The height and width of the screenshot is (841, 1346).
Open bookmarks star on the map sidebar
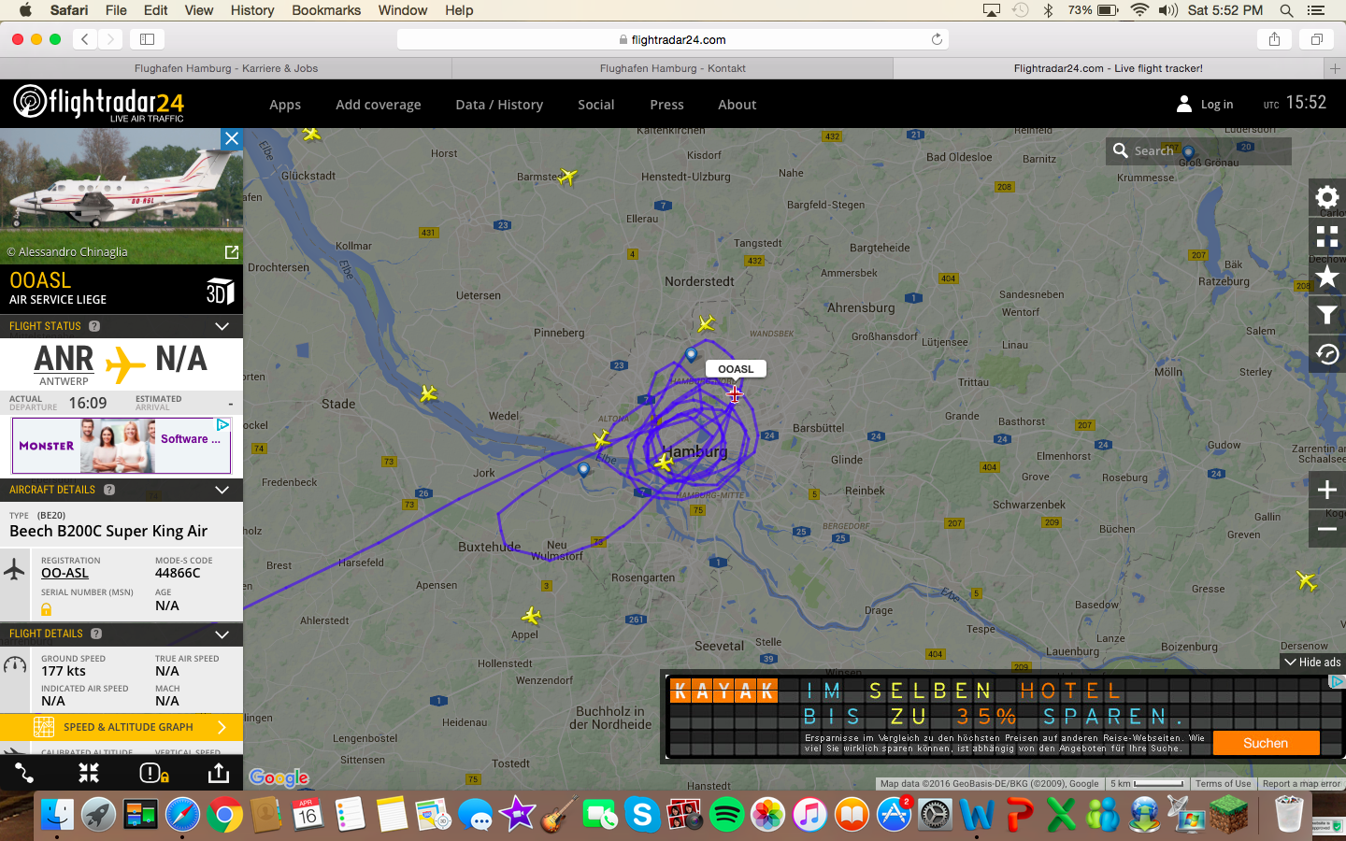pyautogui.click(x=1327, y=276)
